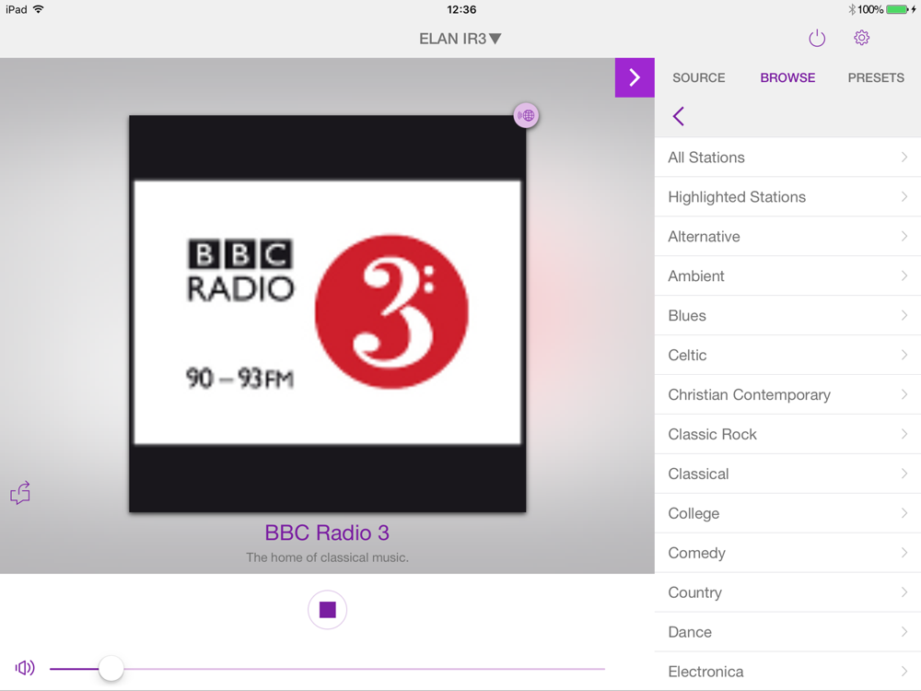Select the Comedy genre
Image resolution: width=921 pixels, height=691 pixels.
tap(787, 553)
